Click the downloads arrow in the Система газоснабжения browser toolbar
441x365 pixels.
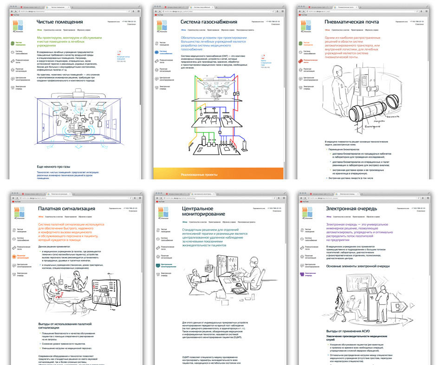pyautogui.click(x=278, y=11)
